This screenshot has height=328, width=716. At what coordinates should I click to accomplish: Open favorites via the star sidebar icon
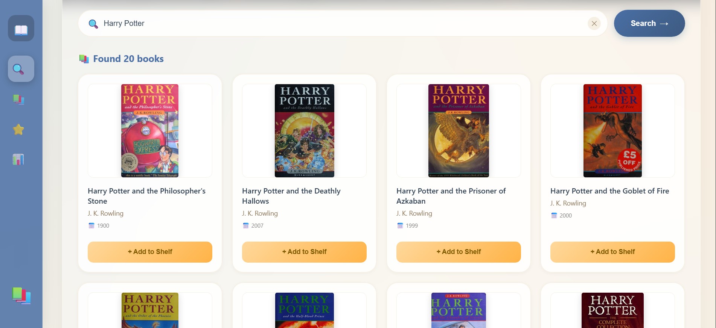[x=18, y=130]
